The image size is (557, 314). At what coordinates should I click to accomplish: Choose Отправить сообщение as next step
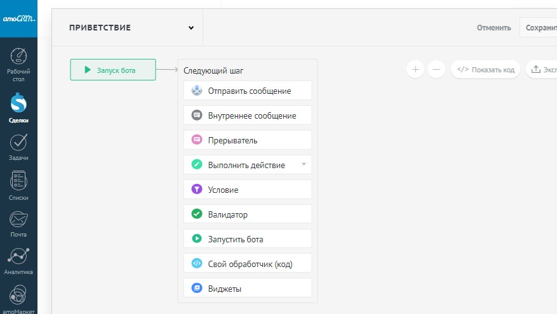point(248,91)
